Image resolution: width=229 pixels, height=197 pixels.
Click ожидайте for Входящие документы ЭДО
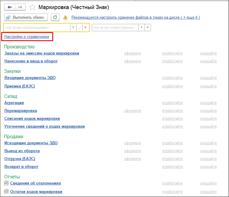(209, 78)
